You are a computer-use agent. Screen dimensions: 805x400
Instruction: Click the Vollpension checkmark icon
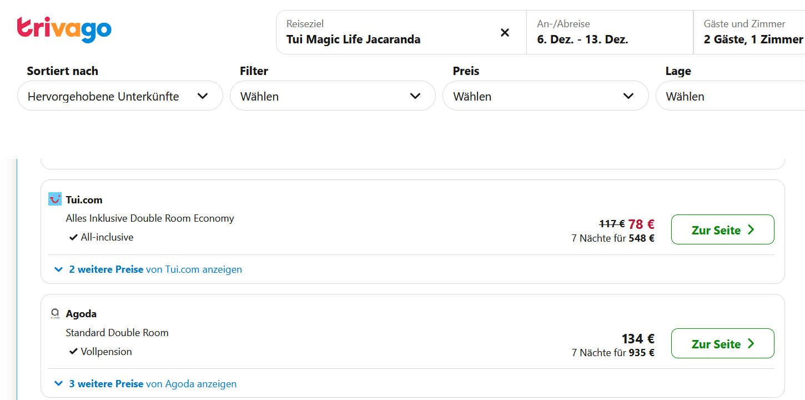73,352
